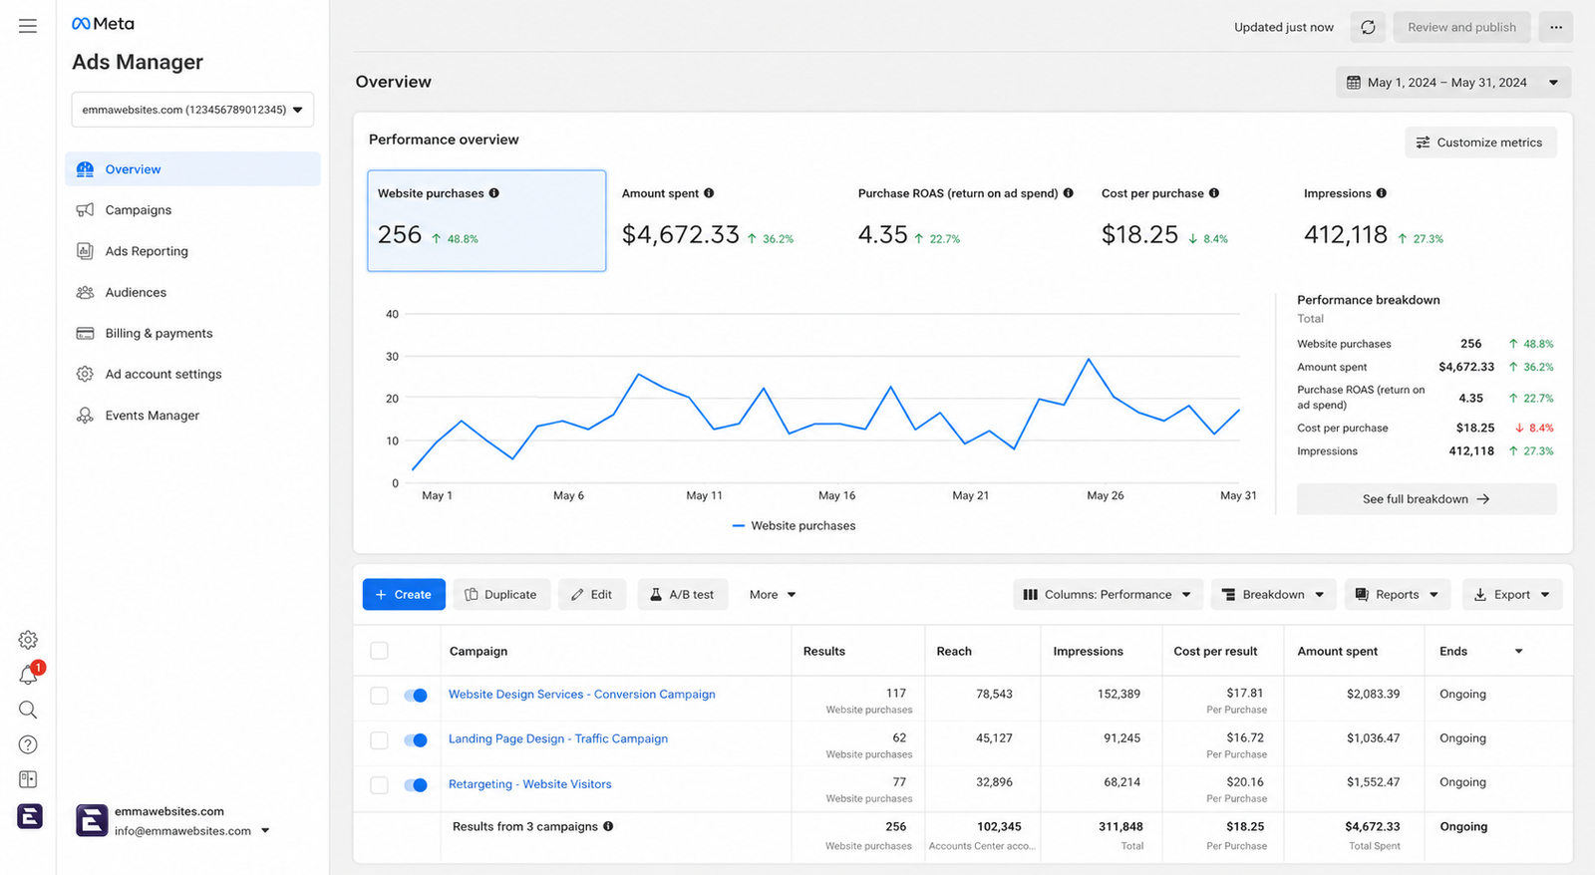The image size is (1595, 875).
Task: Open settings gear in left rail
Action: tap(28, 640)
